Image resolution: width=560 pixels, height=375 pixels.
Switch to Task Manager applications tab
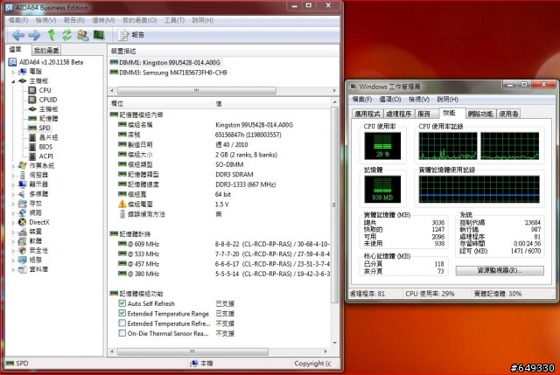point(367,114)
